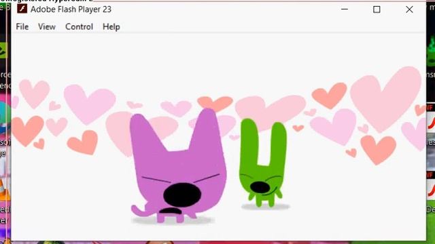
Task: Click the Adobe Flash Player 23 title text
Action: point(71,9)
